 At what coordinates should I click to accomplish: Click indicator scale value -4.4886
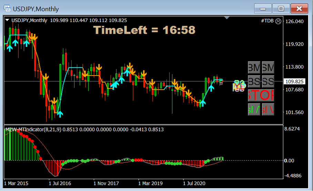tap(293, 175)
